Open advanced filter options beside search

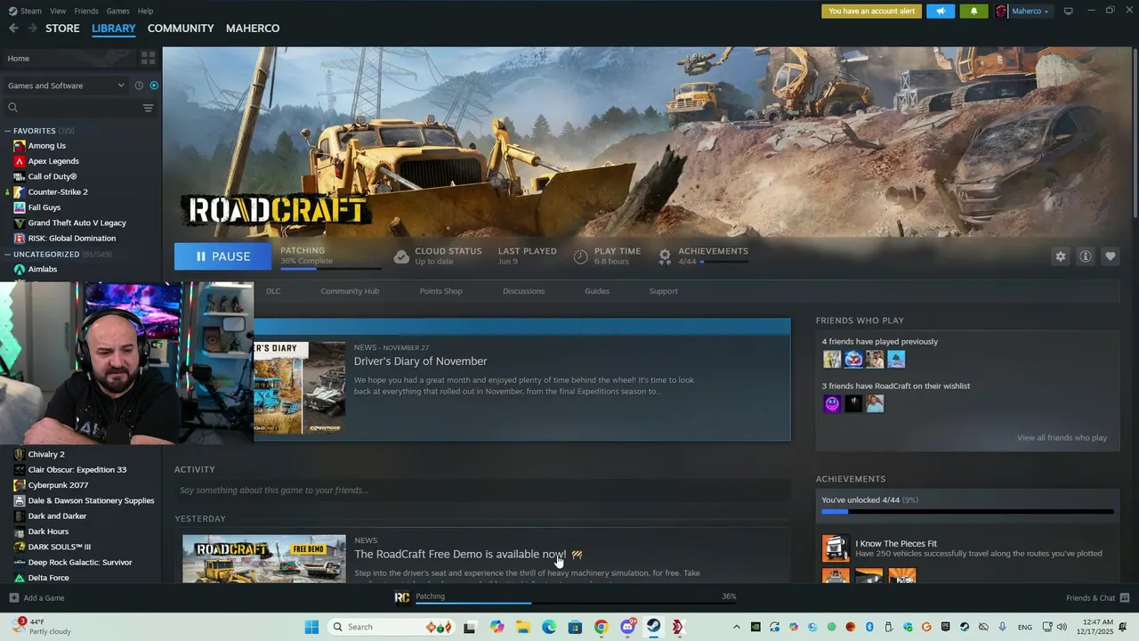tap(148, 108)
